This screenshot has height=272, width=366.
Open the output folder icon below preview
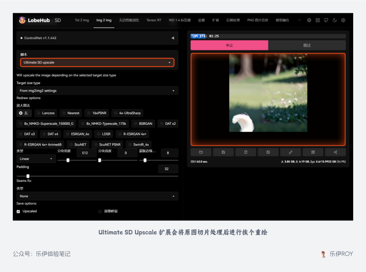[201, 152]
